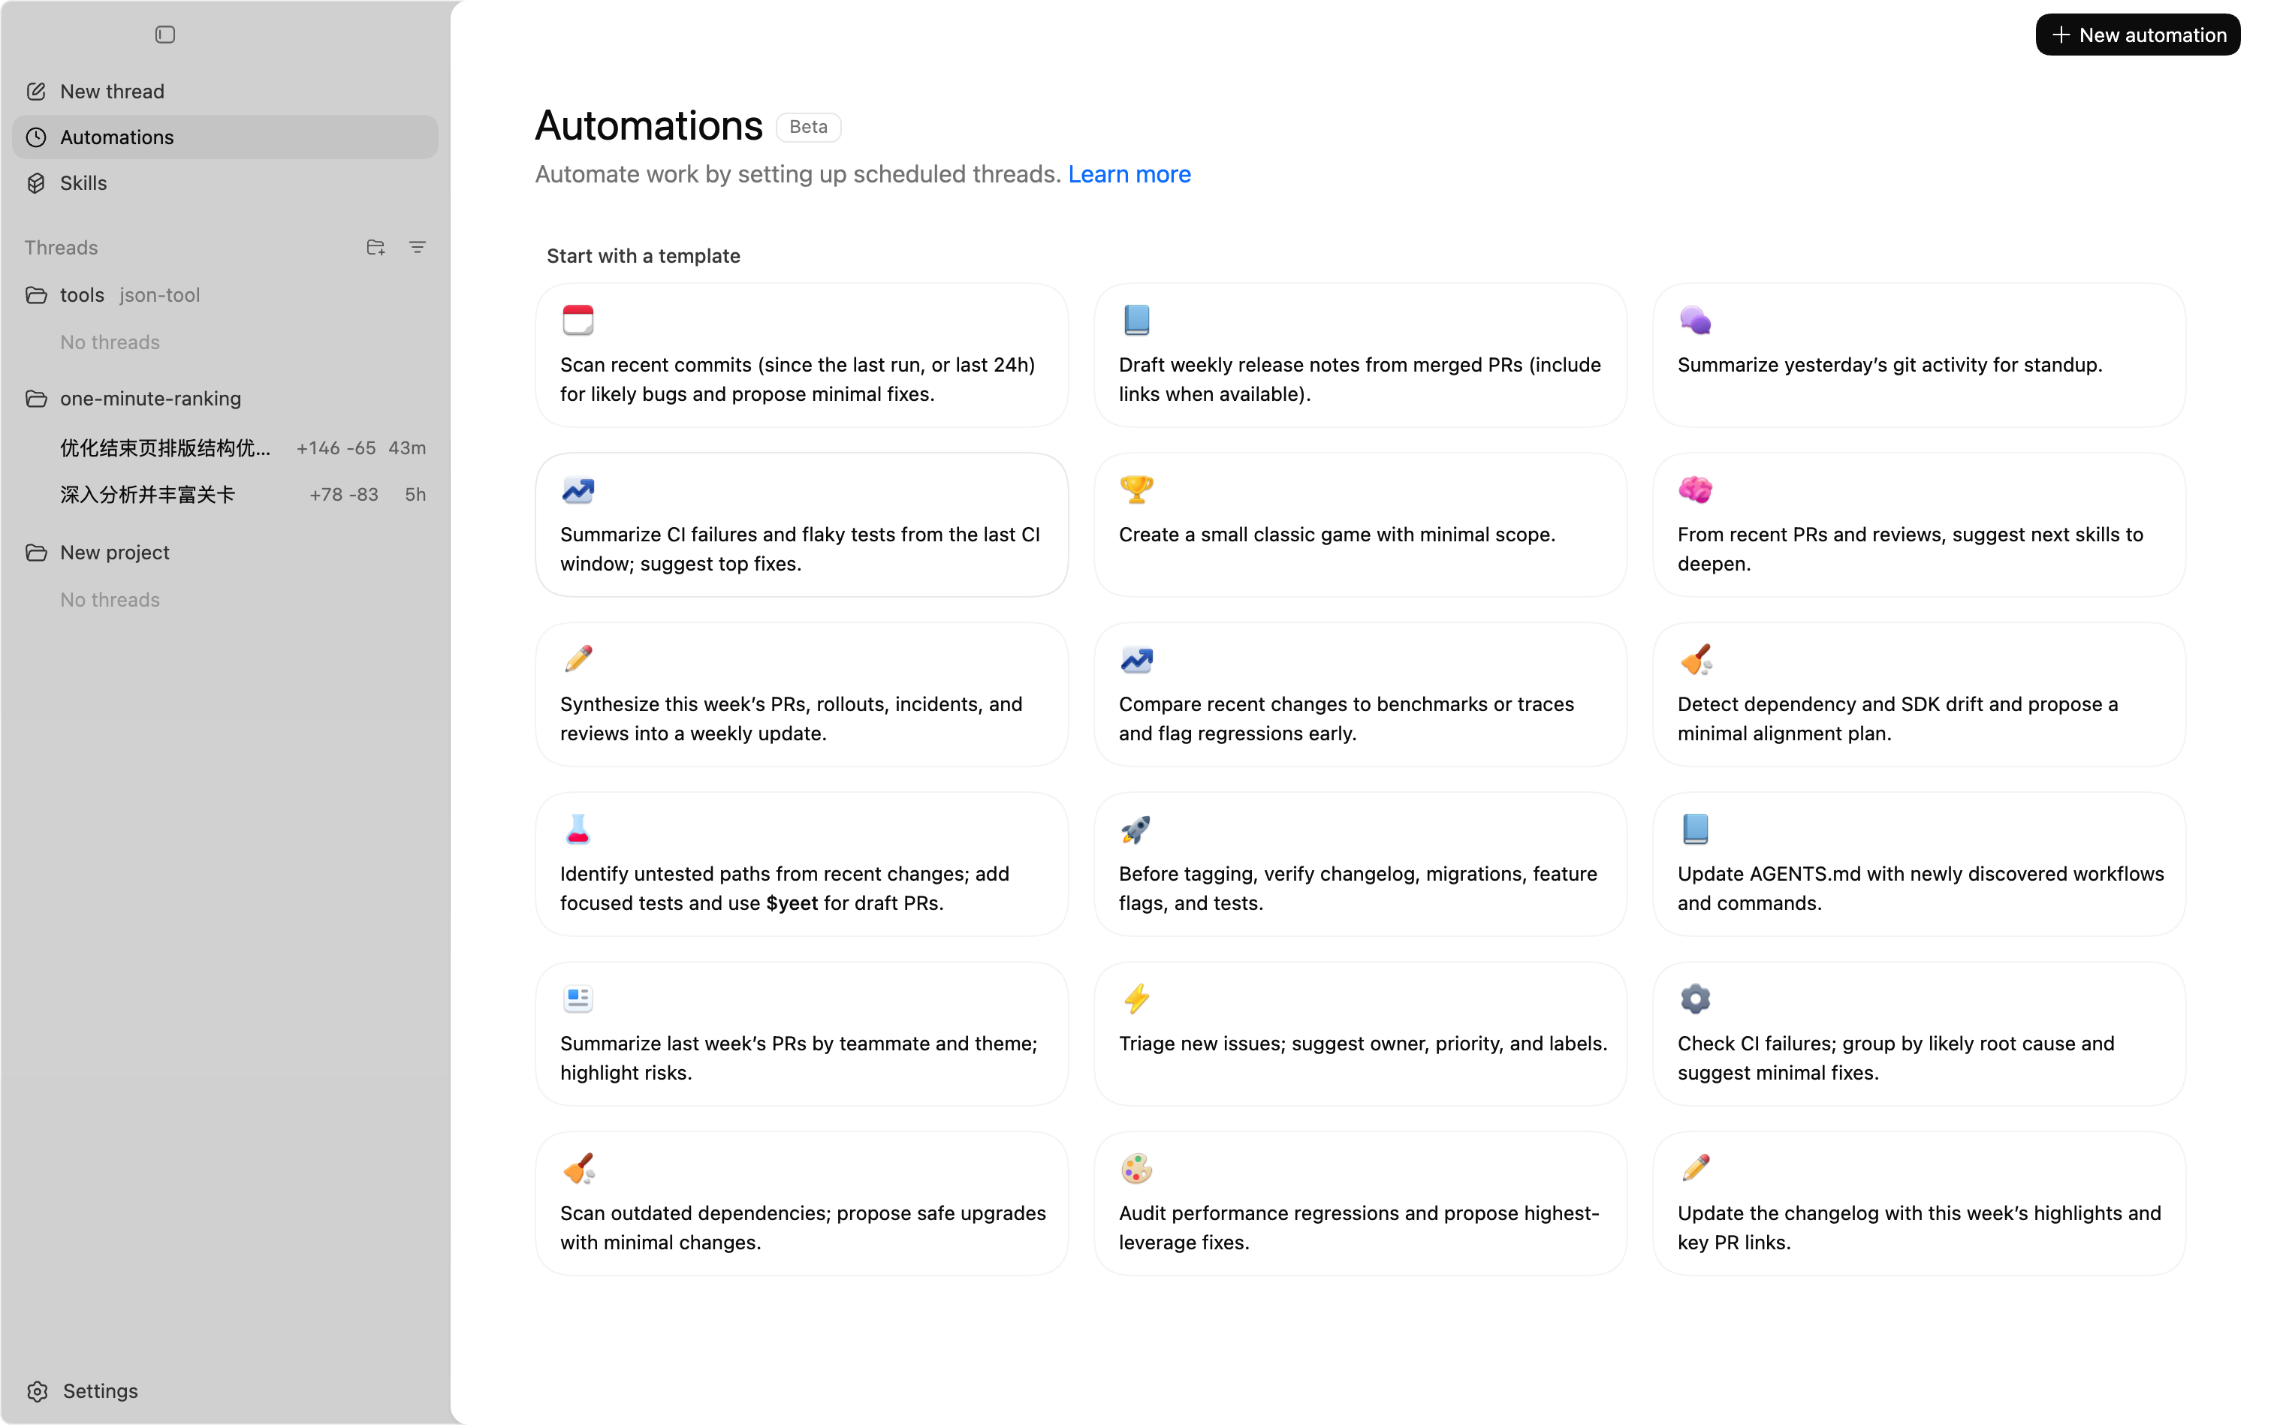Open the New thread menu item
Image resolution: width=2271 pixels, height=1425 pixels.
(111, 92)
